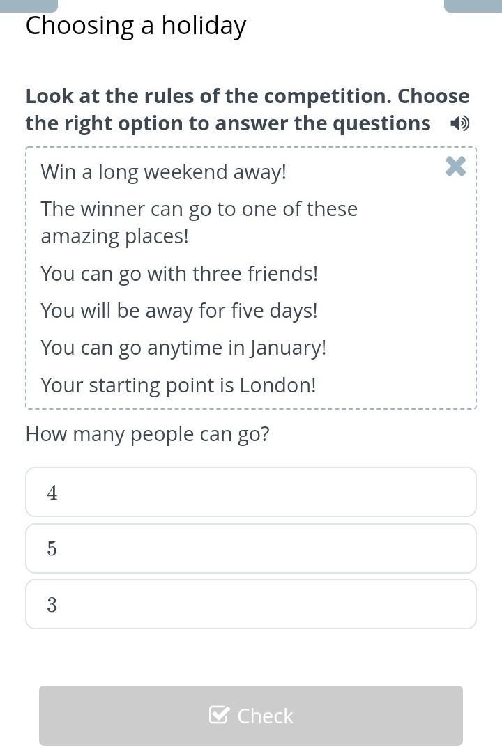502x754 pixels.
Task: Click the 'You will be away for five days!' line
Action: tap(179, 311)
